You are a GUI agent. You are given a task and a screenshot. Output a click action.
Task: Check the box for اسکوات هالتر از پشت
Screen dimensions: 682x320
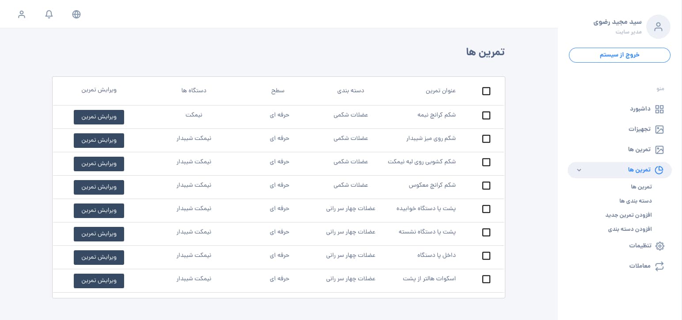pos(486,279)
